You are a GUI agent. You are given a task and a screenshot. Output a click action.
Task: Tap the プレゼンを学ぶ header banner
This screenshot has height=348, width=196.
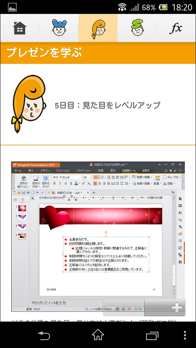(98, 53)
